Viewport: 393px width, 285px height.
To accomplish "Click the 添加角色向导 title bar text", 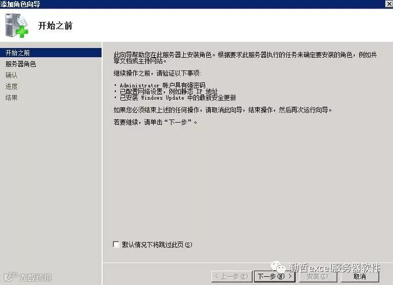I will [x=20, y=4].
